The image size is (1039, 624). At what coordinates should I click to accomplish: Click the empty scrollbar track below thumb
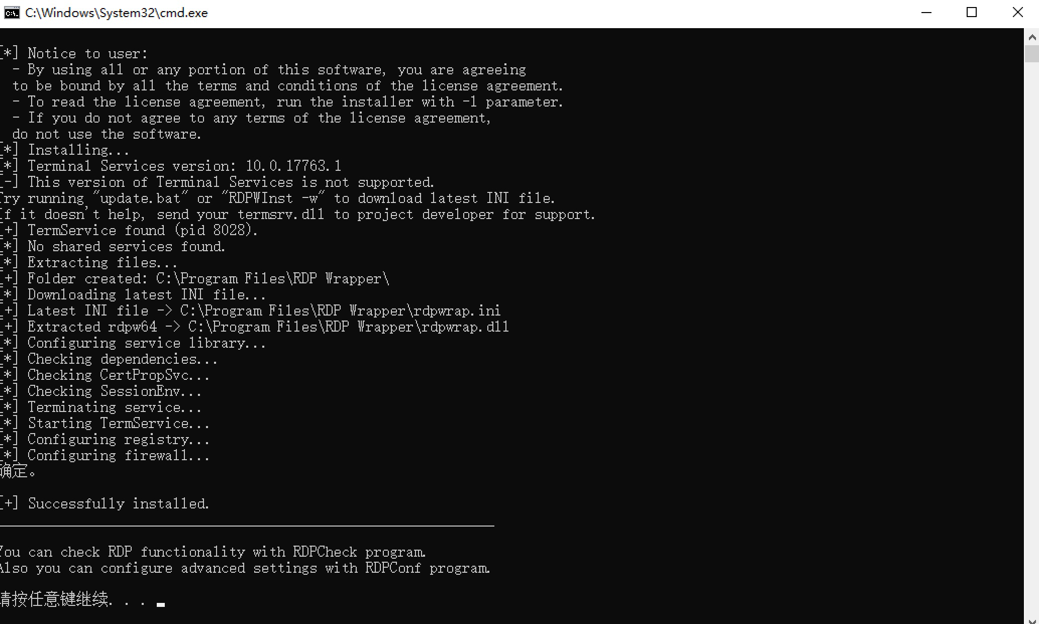click(1032, 337)
